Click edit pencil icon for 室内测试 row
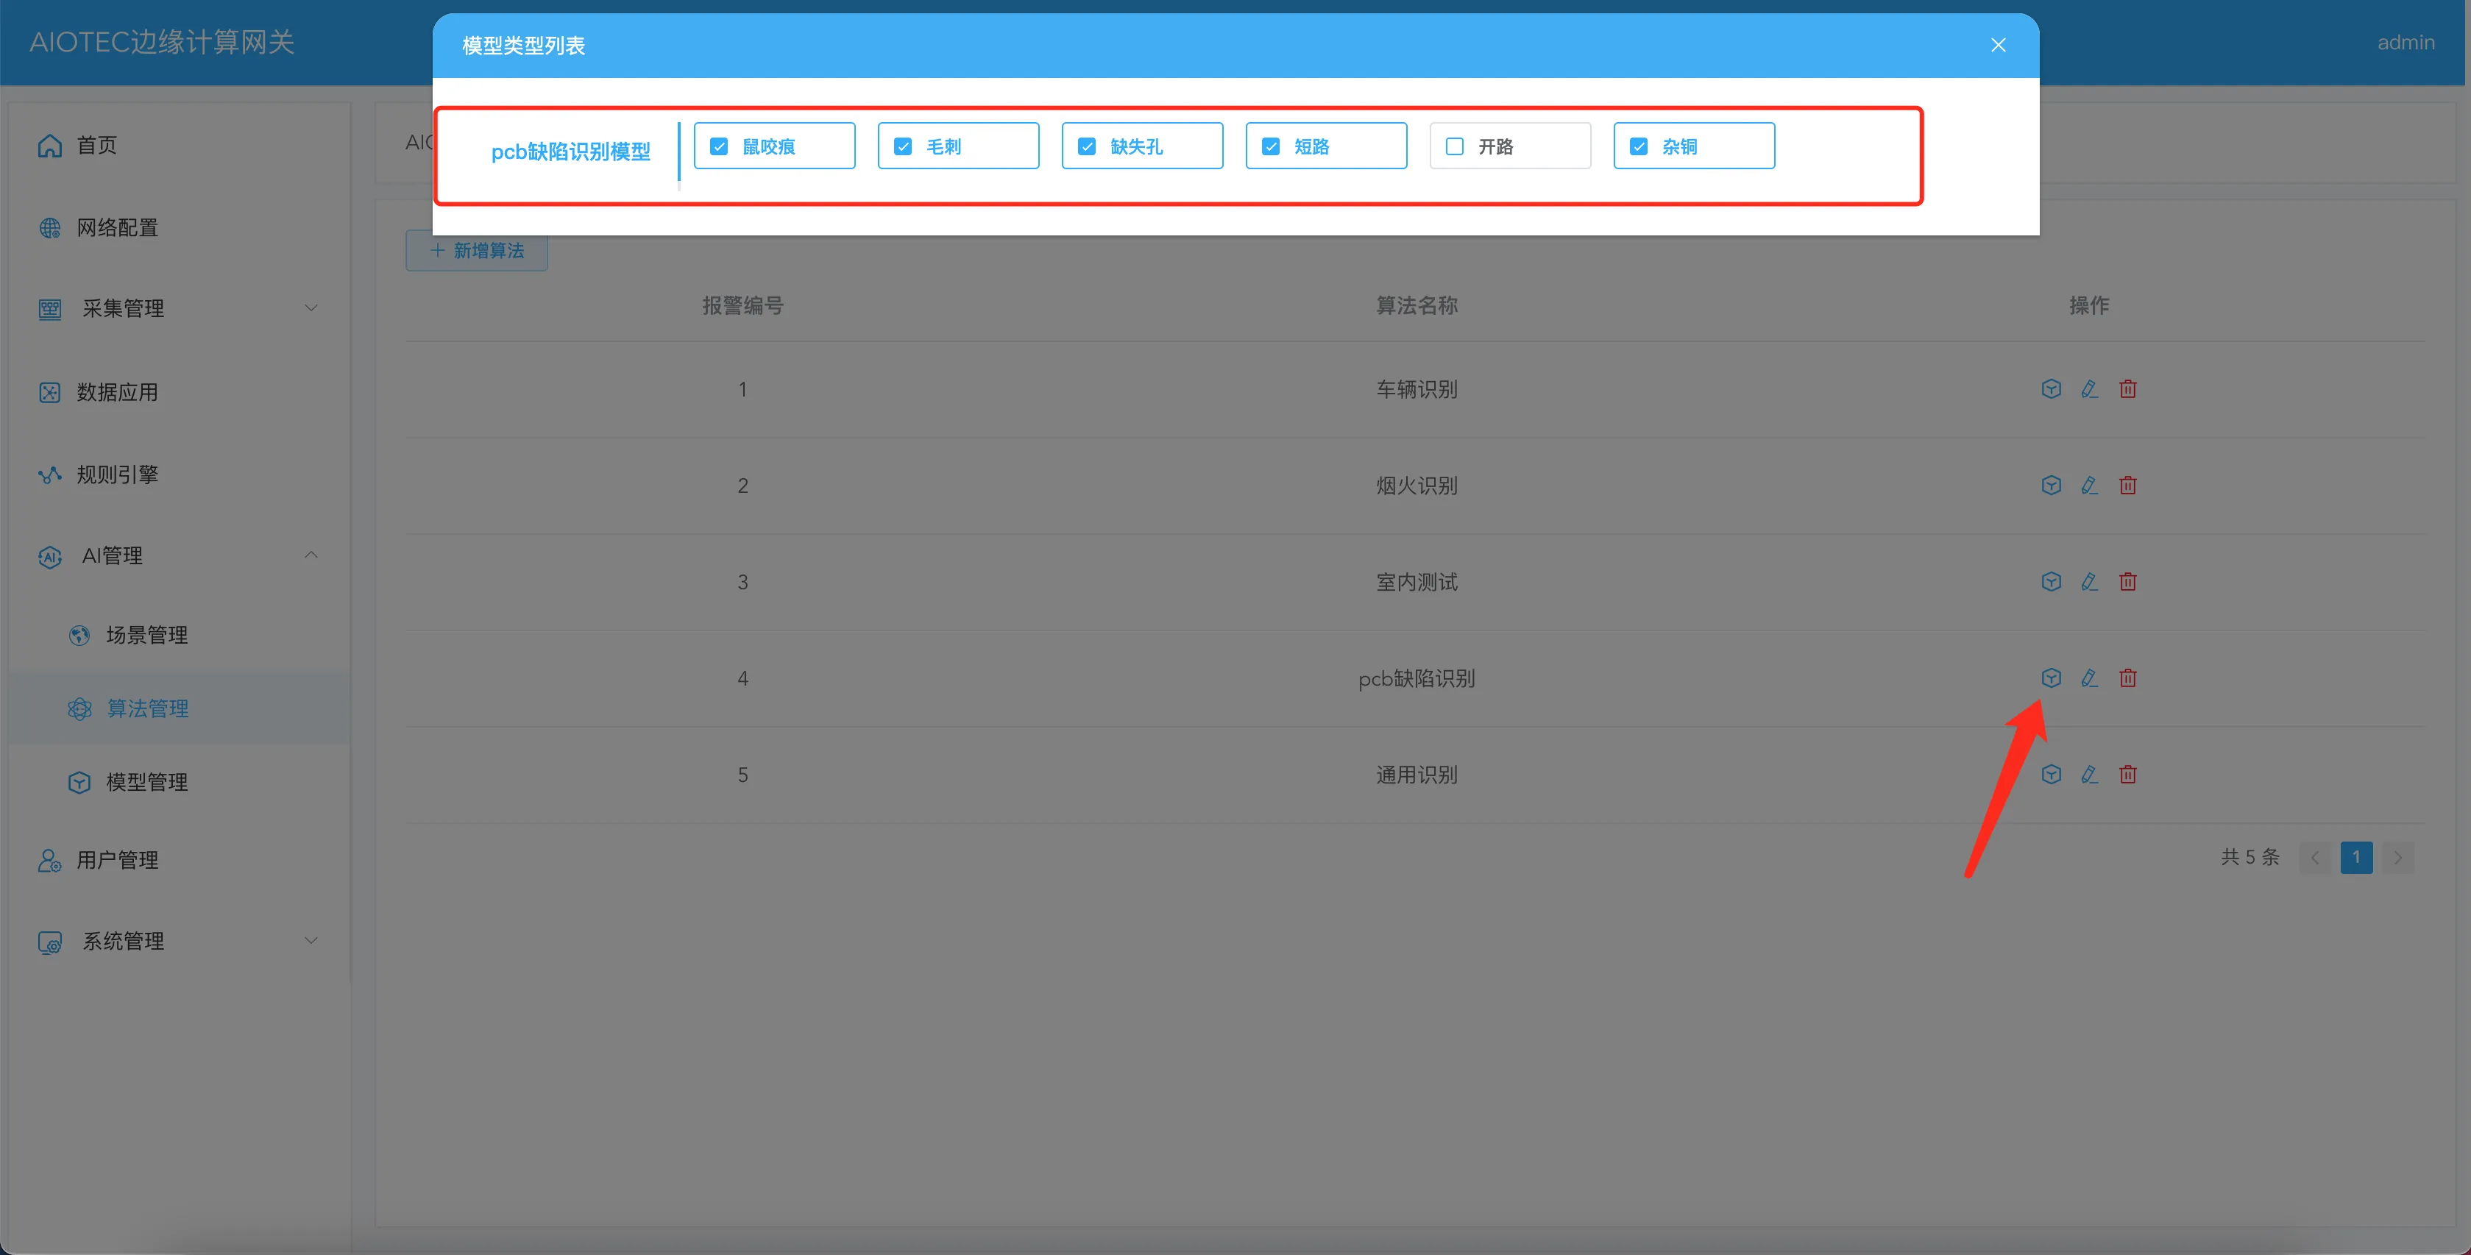The height and width of the screenshot is (1255, 2471). coord(2089,582)
